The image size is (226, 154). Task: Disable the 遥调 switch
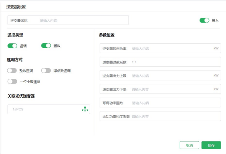12,46
